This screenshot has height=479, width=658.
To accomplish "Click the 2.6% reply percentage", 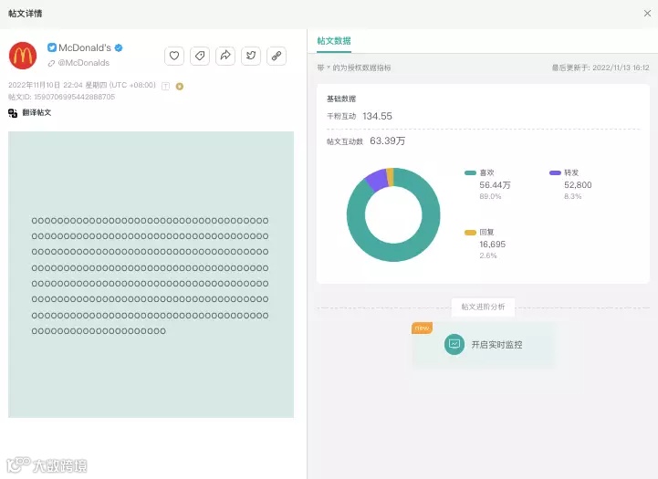I will [x=488, y=255].
